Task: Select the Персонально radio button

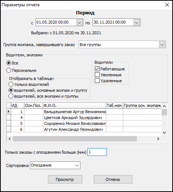Action: (8, 70)
